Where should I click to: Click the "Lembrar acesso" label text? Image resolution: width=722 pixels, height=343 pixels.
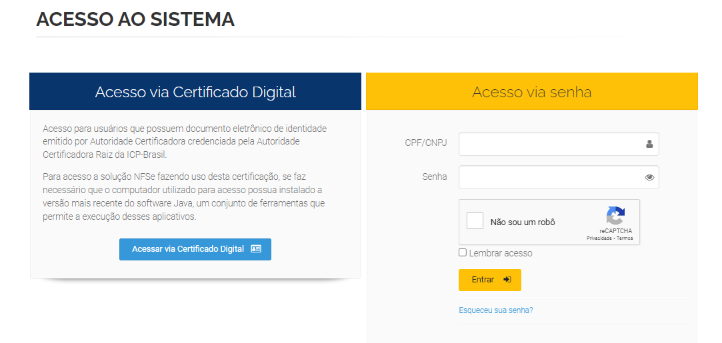(x=501, y=253)
